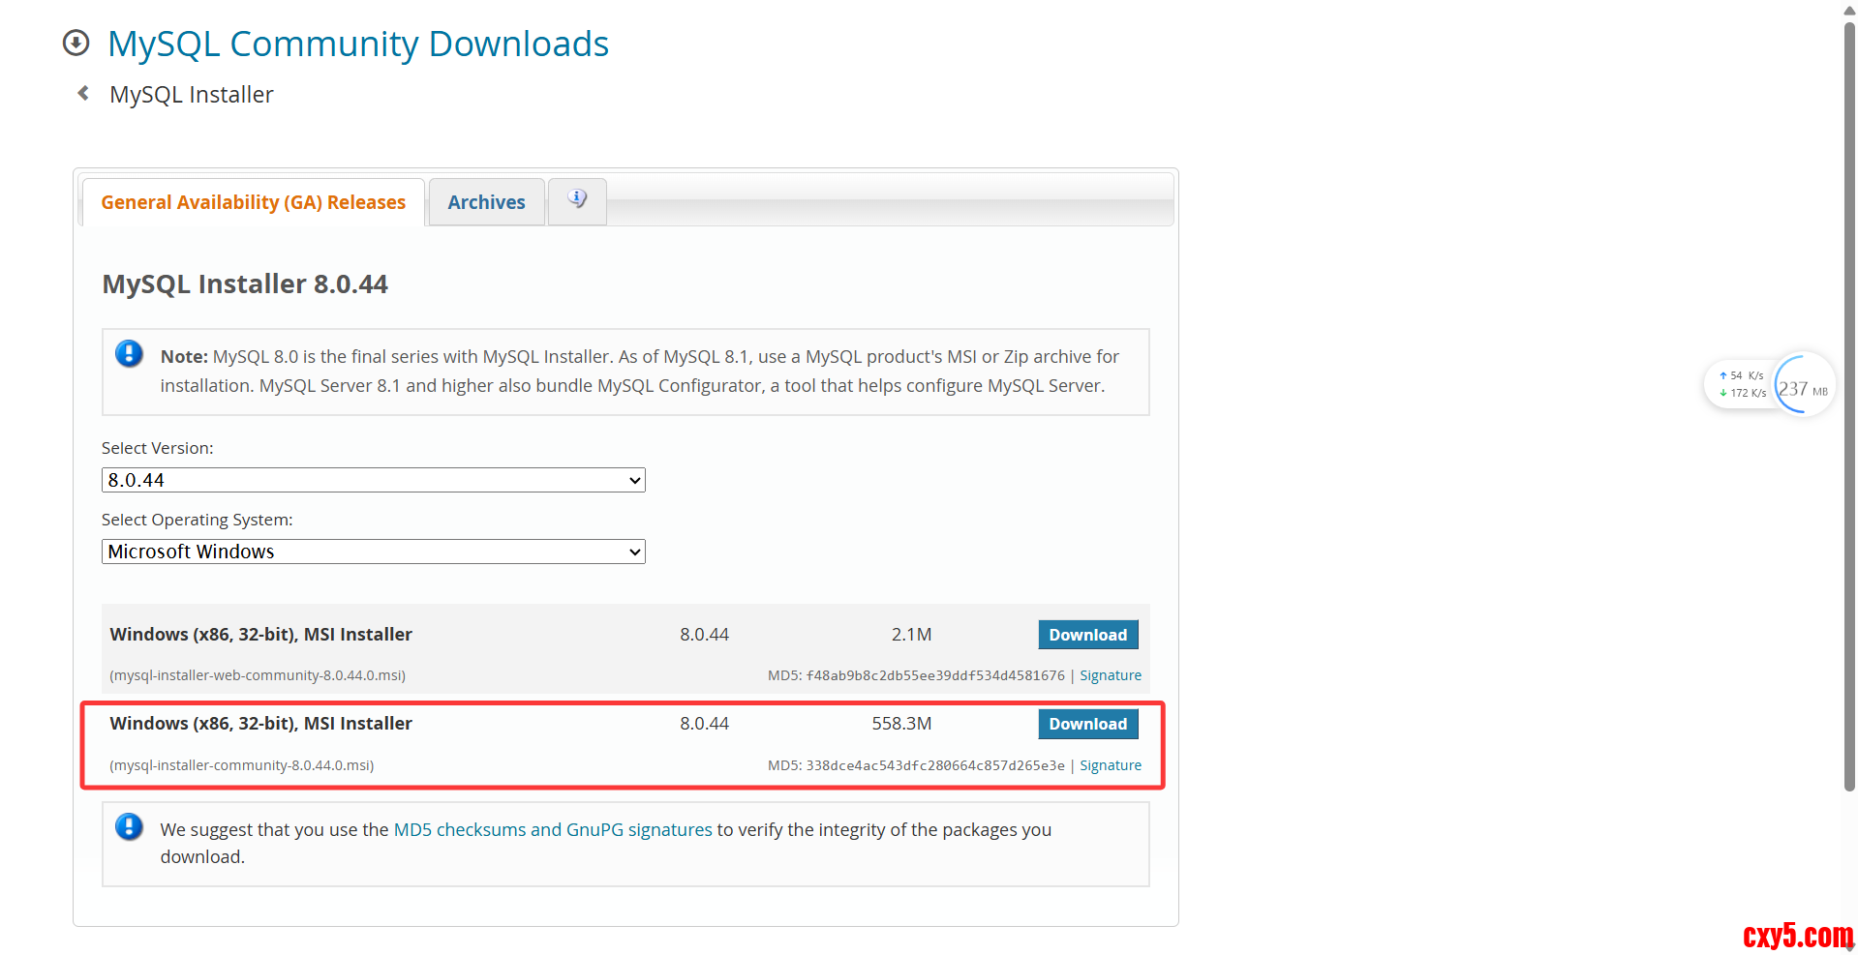Click the MySQL Installer 8.0.44 heading
Screen dimensions: 1858x955
click(x=245, y=284)
